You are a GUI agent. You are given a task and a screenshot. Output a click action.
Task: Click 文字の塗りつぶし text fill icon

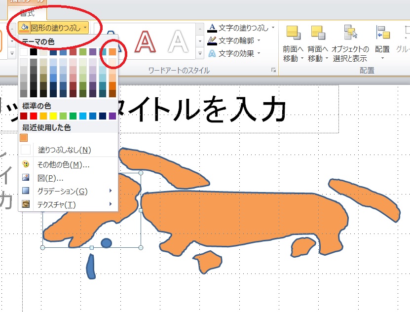[212, 28]
